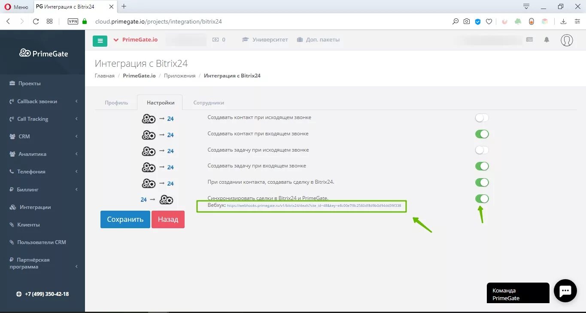Expand Партнёрская программа sidebar menu

(x=43, y=263)
